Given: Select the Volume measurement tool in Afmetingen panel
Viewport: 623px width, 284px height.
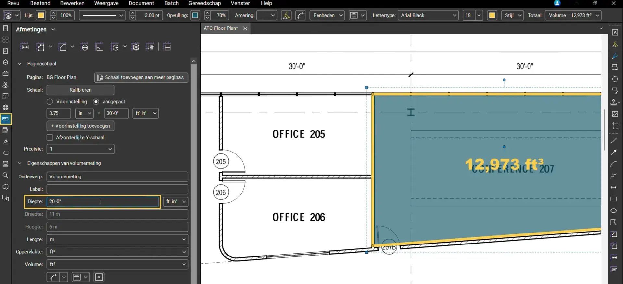Looking at the screenshot, I should click(136, 47).
